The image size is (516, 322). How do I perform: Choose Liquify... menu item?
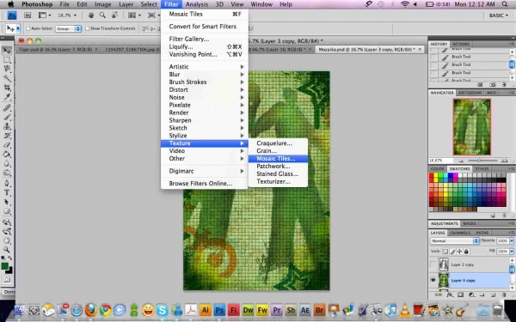click(205, 46)
